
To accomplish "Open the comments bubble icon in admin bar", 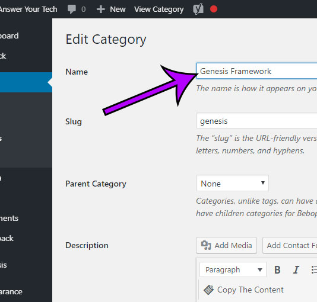I will 72,9.
